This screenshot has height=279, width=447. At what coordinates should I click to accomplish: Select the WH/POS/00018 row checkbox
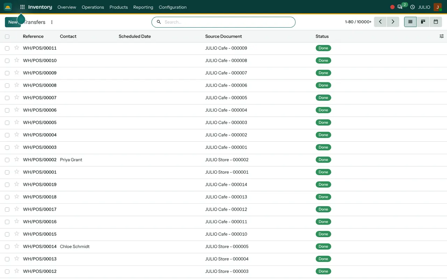click(x=7, y=197)
